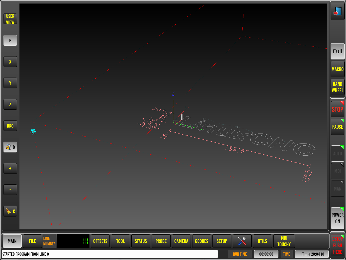Image resolution: width=346 pixels, height=260 pixels.
Task: Open the PROBE tab
Action: pos(161,241)
